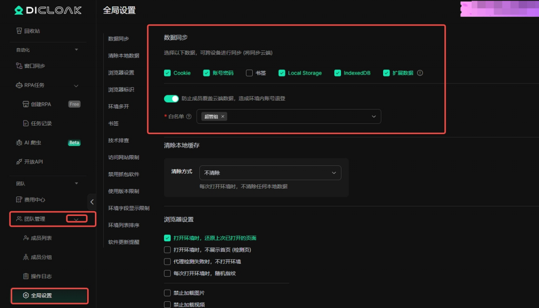Click the help icon next to 白名单
The image size is (539, 308).
[189, 117]
